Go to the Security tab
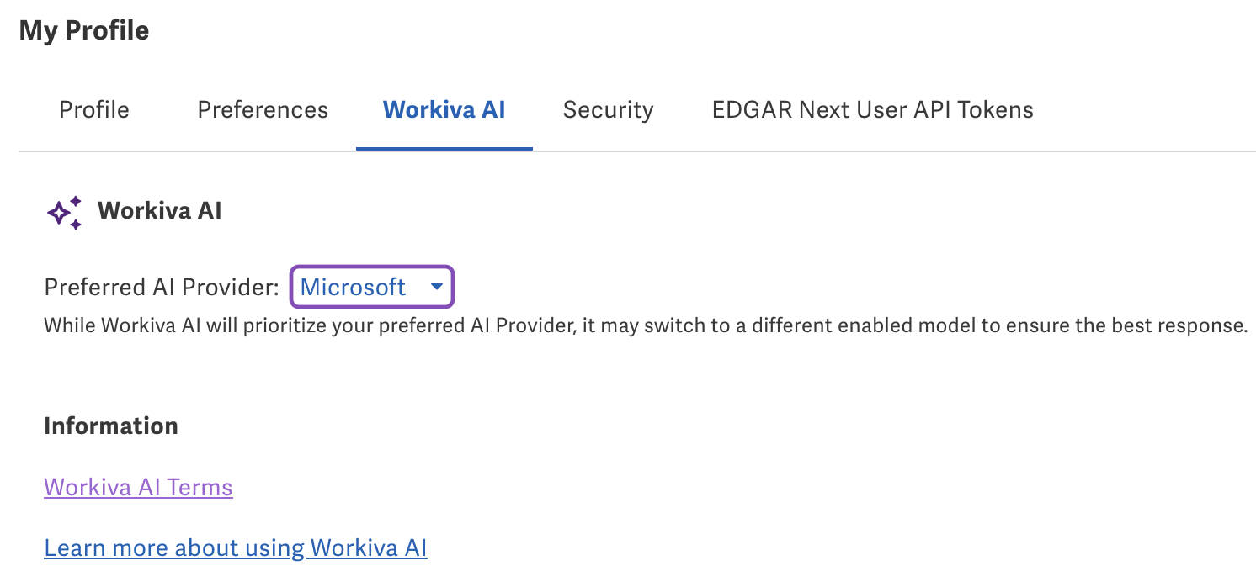 click(x=608, y=109)
